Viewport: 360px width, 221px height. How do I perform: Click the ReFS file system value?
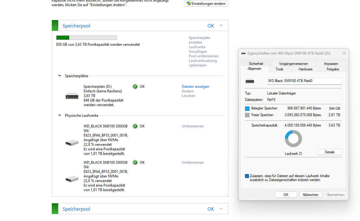coord(271,100)
